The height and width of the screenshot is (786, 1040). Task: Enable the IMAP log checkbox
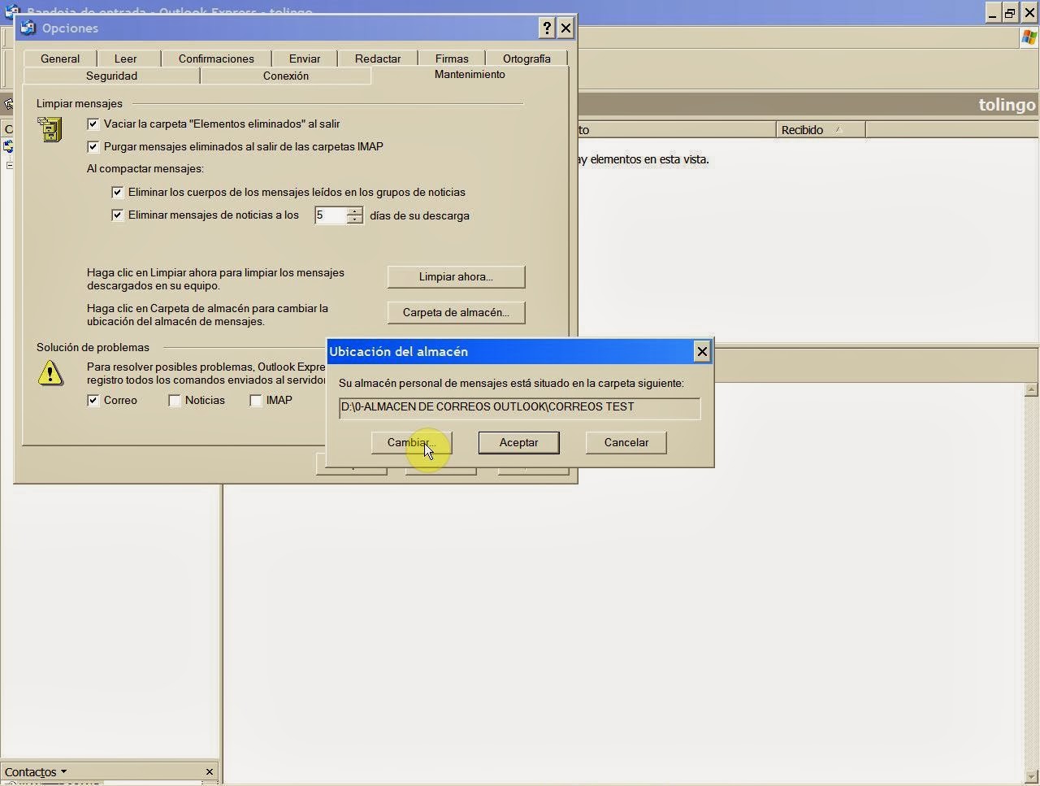click(x=256, y=400)
